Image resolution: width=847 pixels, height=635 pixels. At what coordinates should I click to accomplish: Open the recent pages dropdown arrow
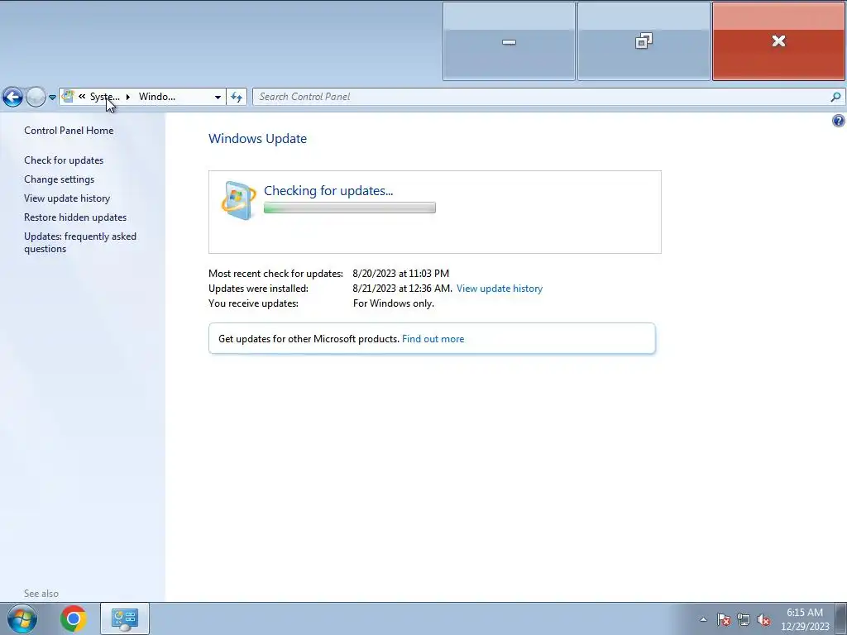pyautogui.click(x=52, y=98)
